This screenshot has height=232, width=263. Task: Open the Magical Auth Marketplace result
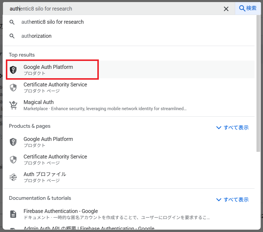39,102
